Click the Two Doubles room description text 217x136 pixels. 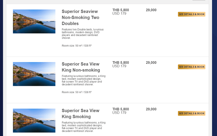point(83,34)
